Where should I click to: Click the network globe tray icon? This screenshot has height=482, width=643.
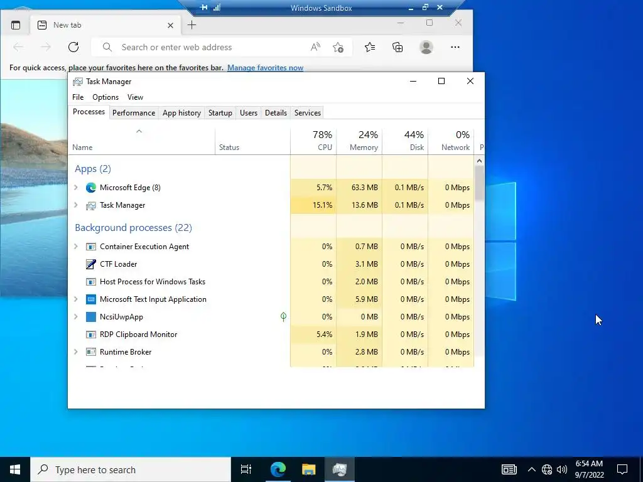[547, 469]
